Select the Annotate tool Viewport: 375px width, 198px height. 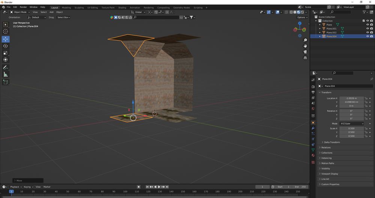pos(6,67)
